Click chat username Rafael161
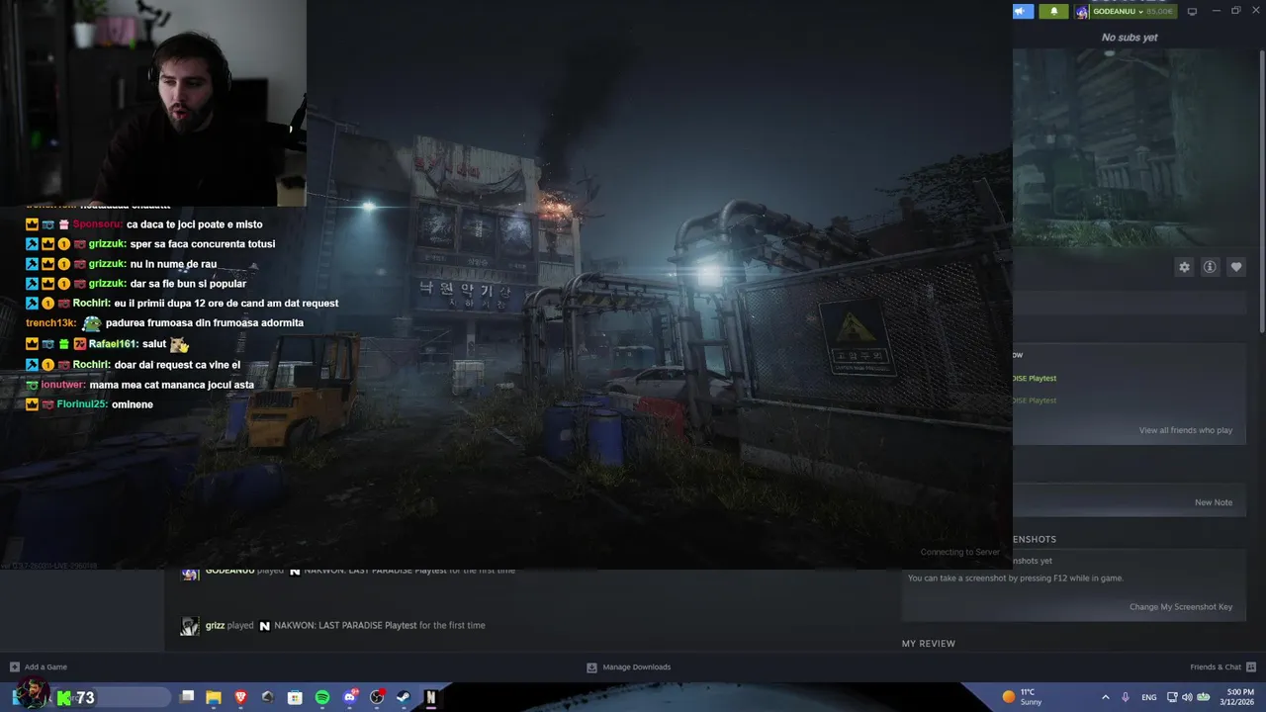The image size is (1266, 712). [x=113, y=344]
